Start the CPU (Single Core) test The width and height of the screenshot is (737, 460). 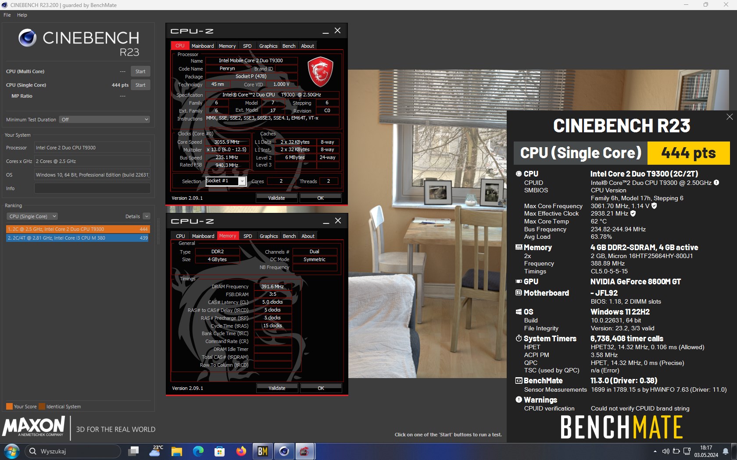coord(140,85)
